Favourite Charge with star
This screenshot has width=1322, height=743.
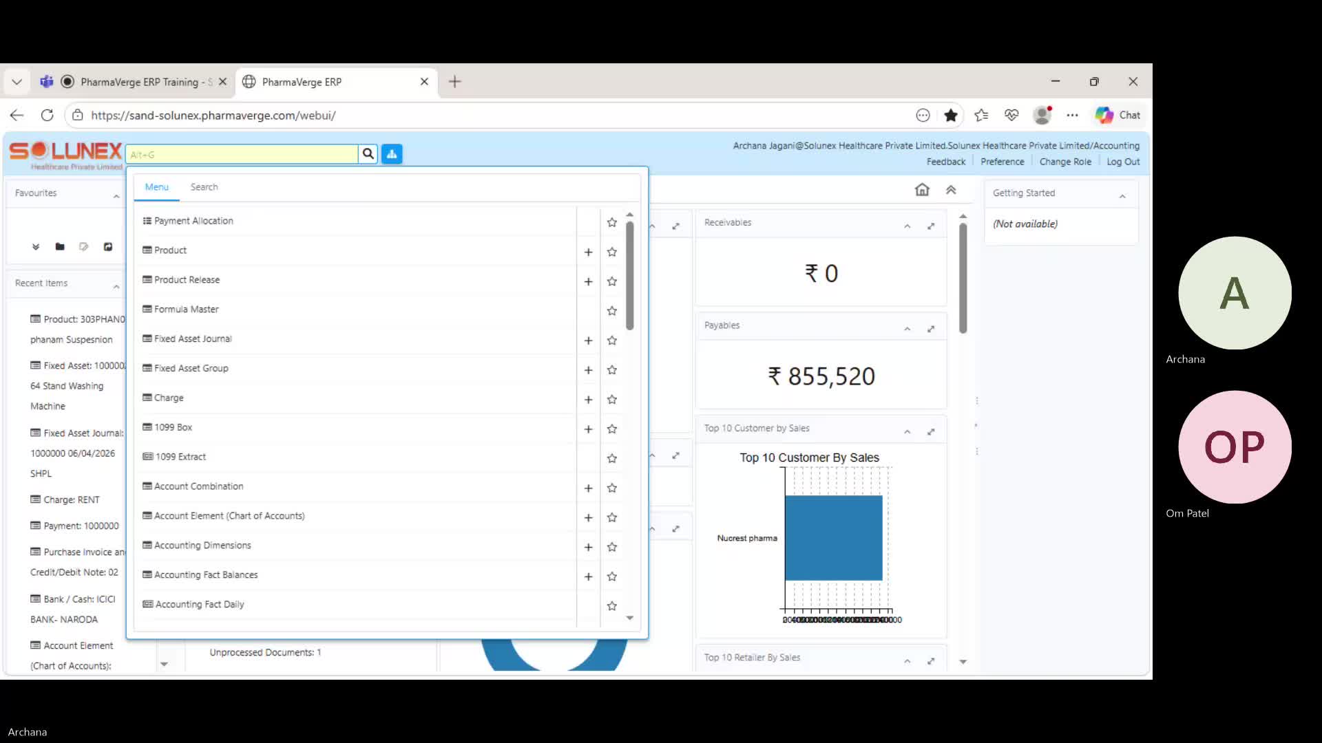click(612, 400)
